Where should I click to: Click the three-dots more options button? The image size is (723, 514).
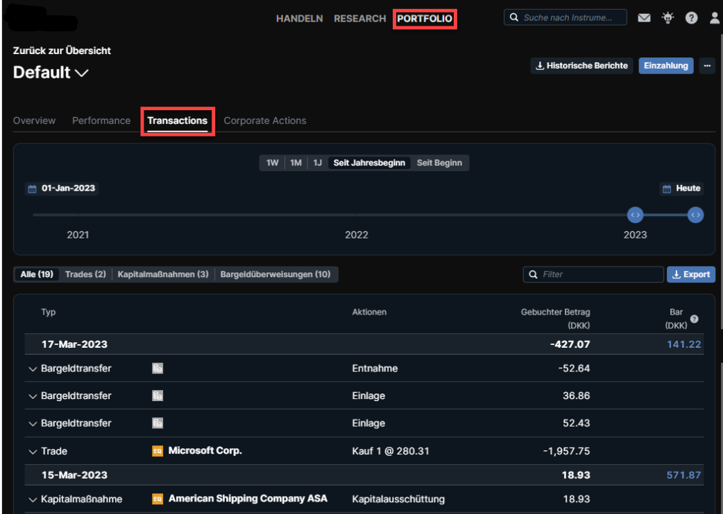tap(707, 66)
